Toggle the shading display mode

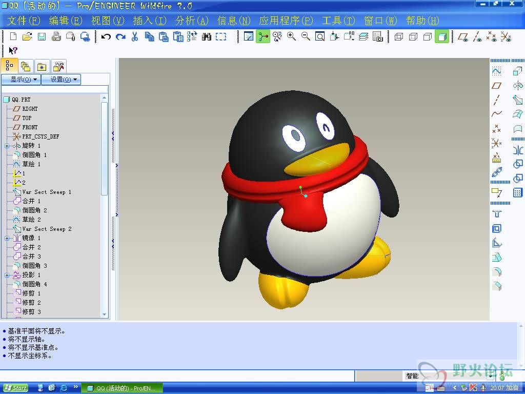[x=441, y=36]
